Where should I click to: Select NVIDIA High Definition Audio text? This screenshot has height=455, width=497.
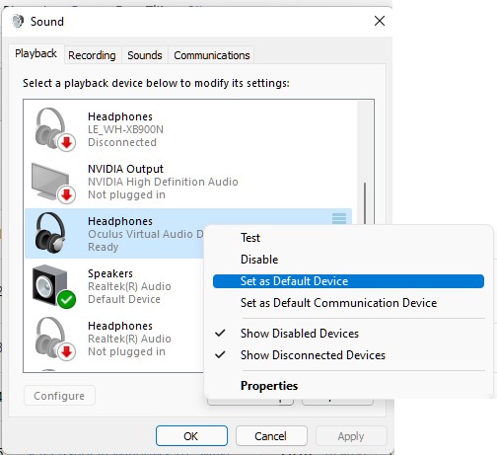[163, 182]
